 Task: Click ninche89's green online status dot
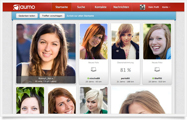[x=88, y=78]
